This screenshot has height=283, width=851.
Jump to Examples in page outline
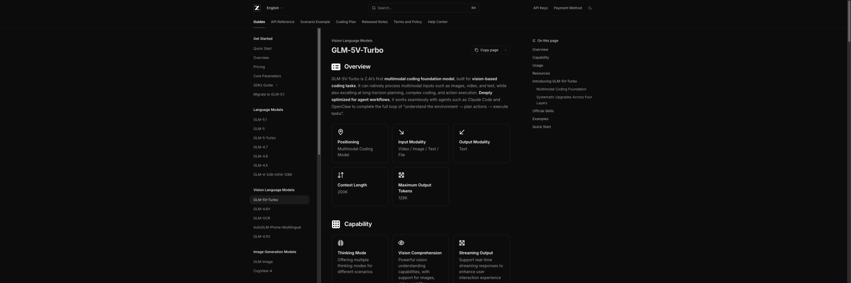pos(540,119)
